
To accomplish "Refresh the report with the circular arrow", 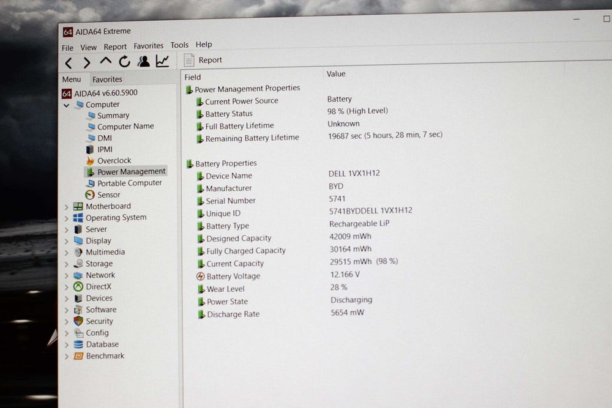I will pyautogui.click(x=124, y=61).
